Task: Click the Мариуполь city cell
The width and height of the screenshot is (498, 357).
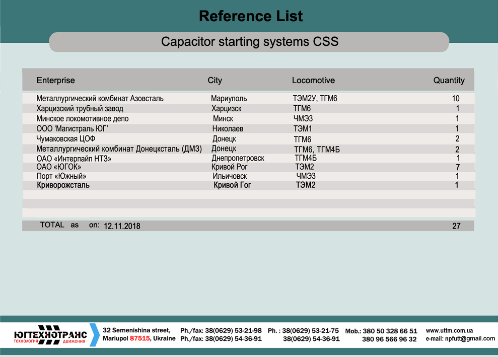Action: pos(229,99)
